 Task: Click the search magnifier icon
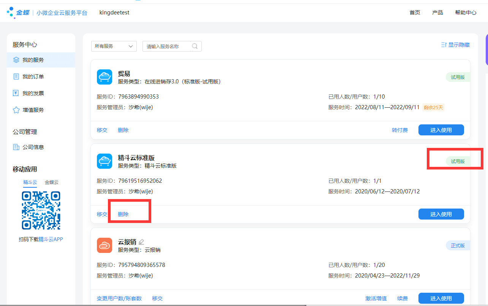coord(195,46)
